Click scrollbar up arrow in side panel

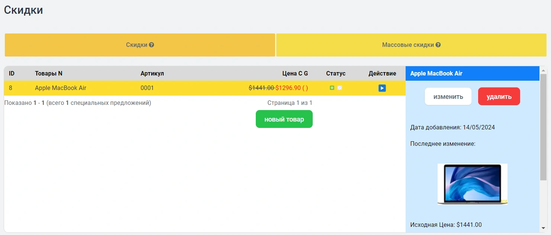coord(543,70)
